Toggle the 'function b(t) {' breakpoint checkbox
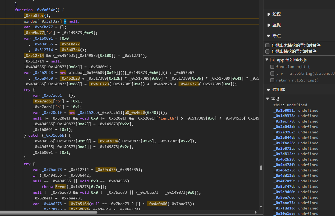Viewport: 335px width, 216px height. coord(272,67)
